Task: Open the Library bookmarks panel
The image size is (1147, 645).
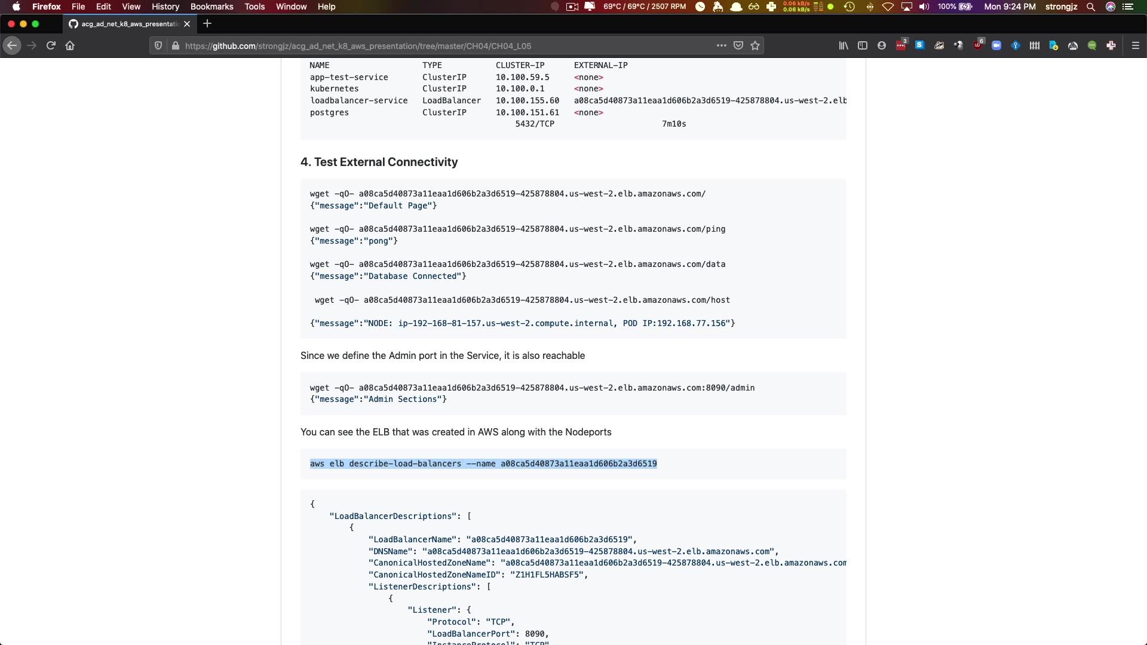Action: (843, 45)
